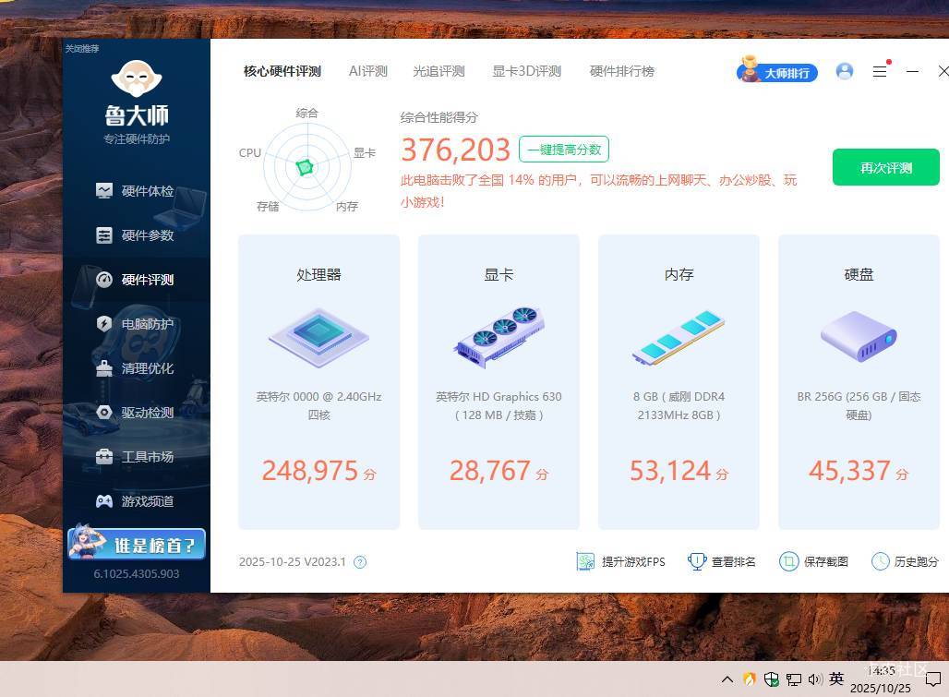Screen dimensions: 949x697
Task: Switch to the AI评测 tab
Action: click(367, 71)
